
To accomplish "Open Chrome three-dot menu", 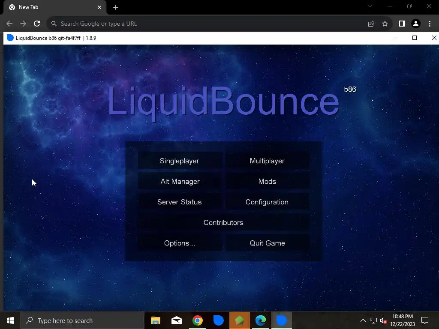I will coord(430,24).
